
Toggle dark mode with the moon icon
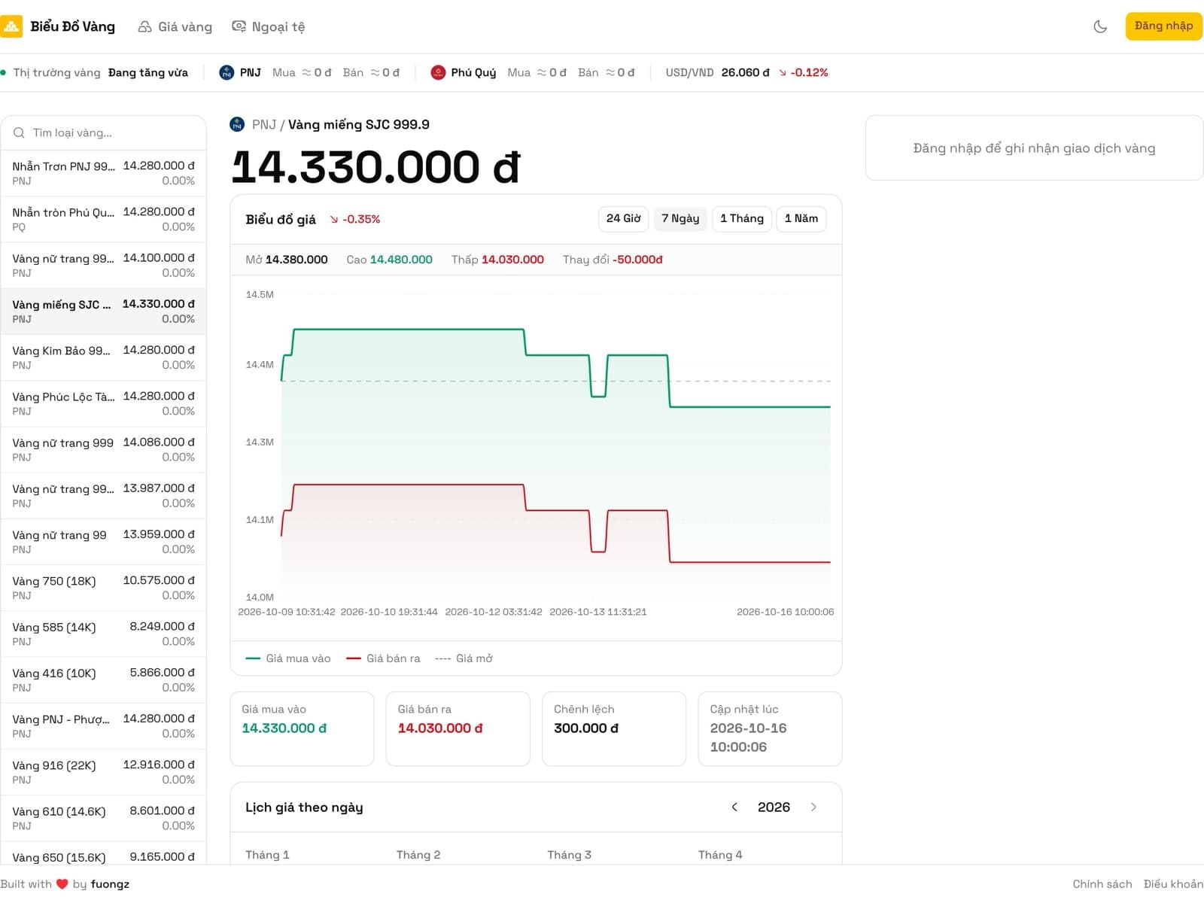click(x=1100, y=26)
